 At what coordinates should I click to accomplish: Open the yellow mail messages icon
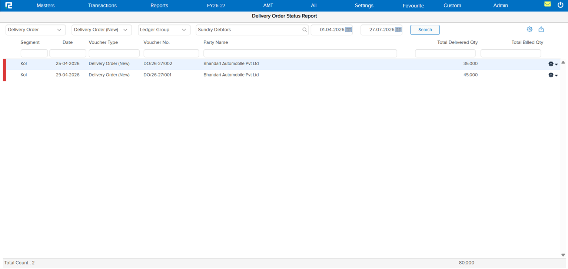[x=547, y=4]
